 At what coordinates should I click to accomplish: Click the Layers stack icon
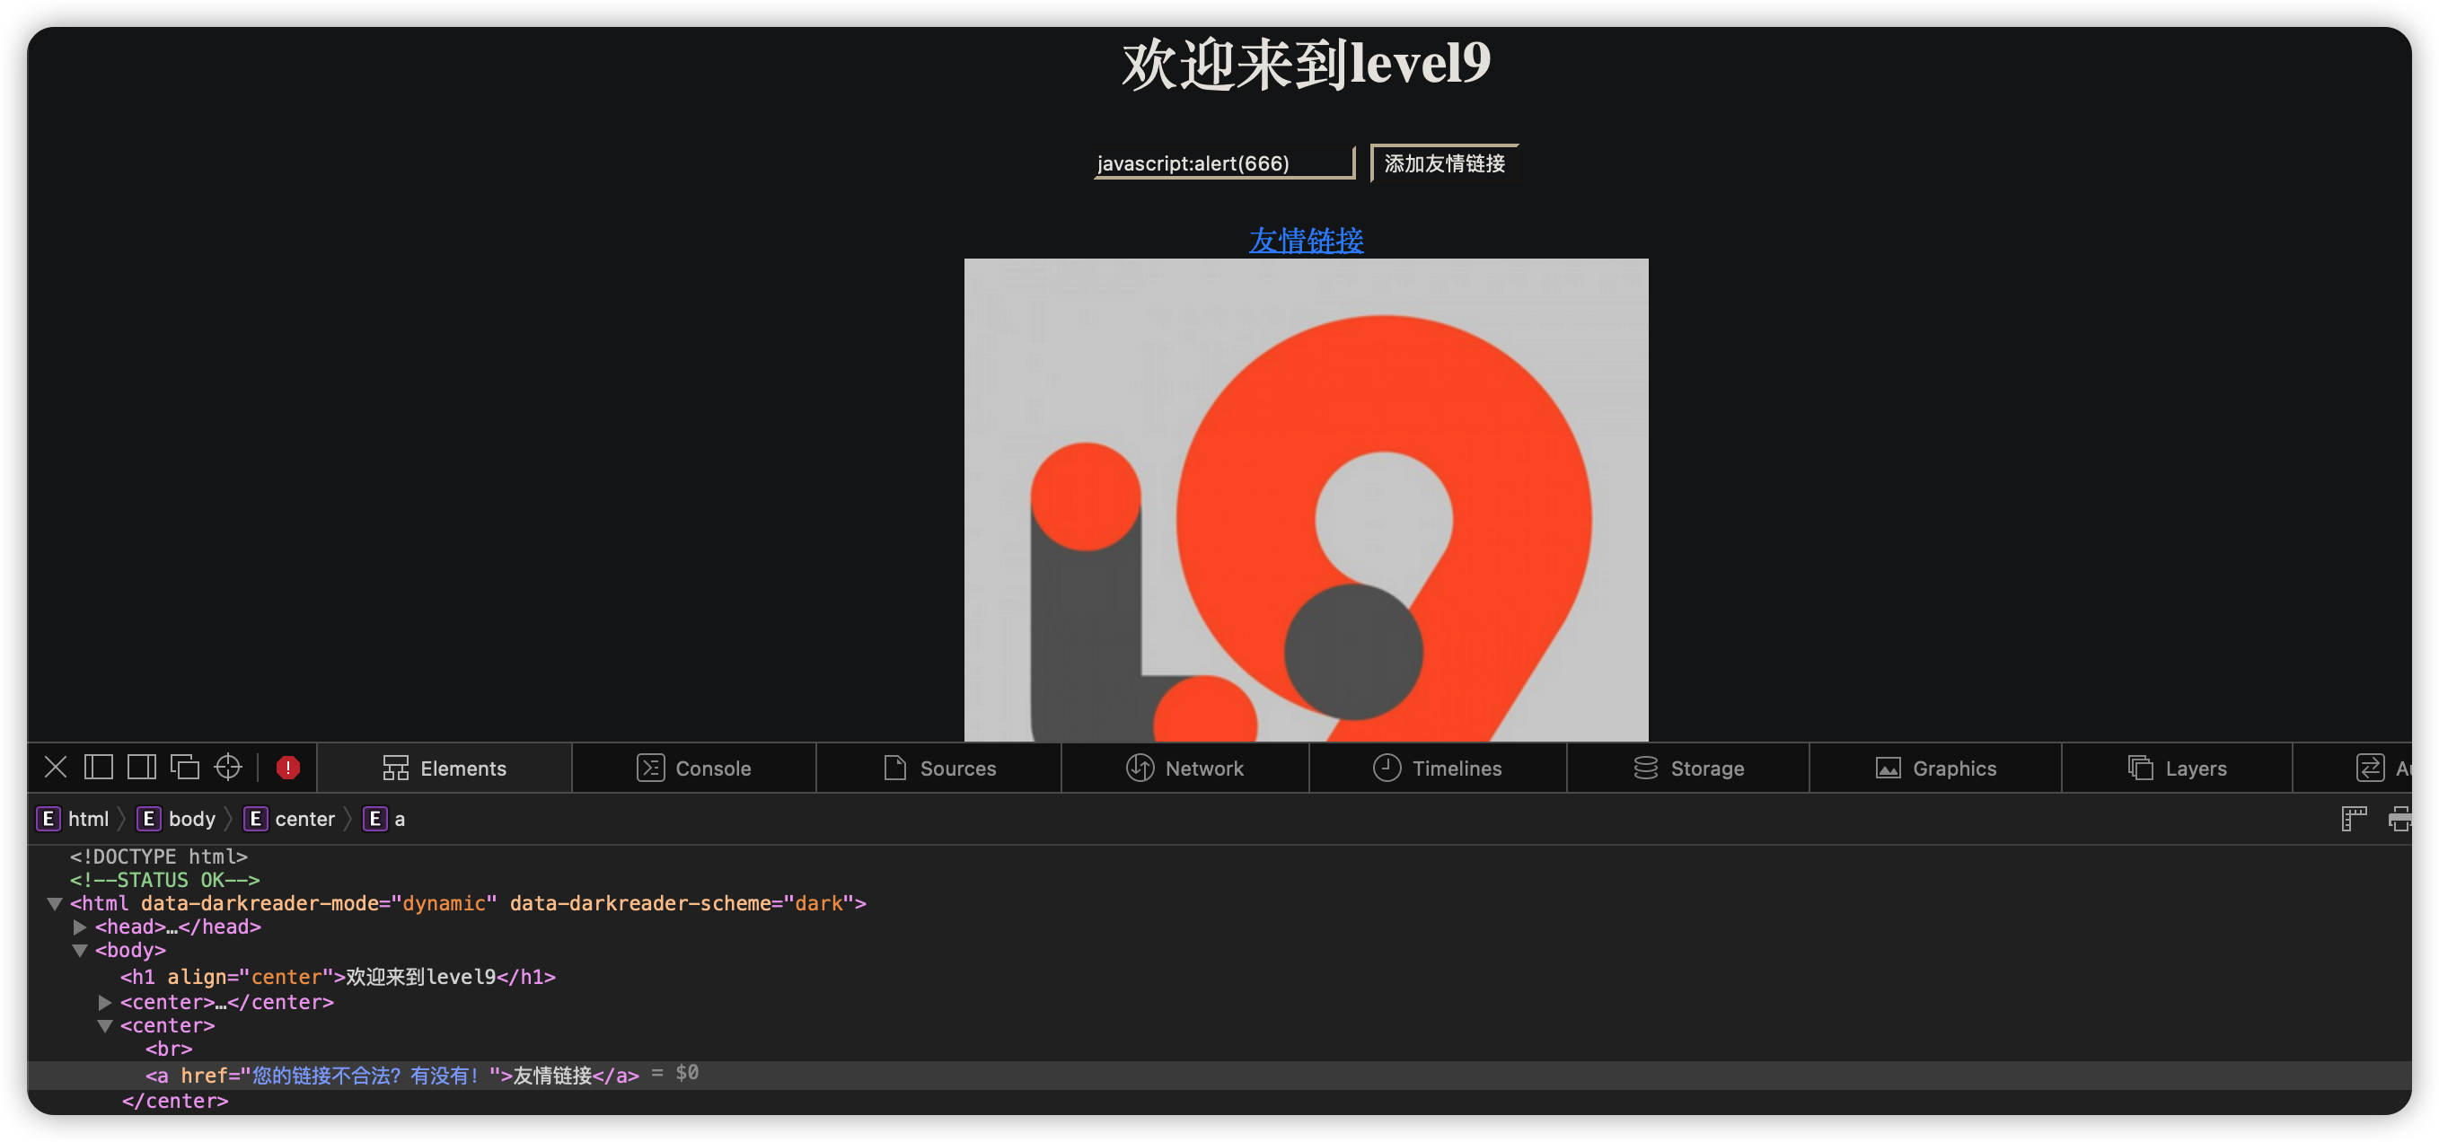pyautogui.click(x=2140, y=768)
